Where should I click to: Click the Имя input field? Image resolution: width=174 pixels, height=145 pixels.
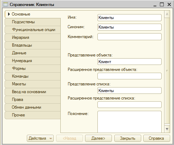click(130, 18)
